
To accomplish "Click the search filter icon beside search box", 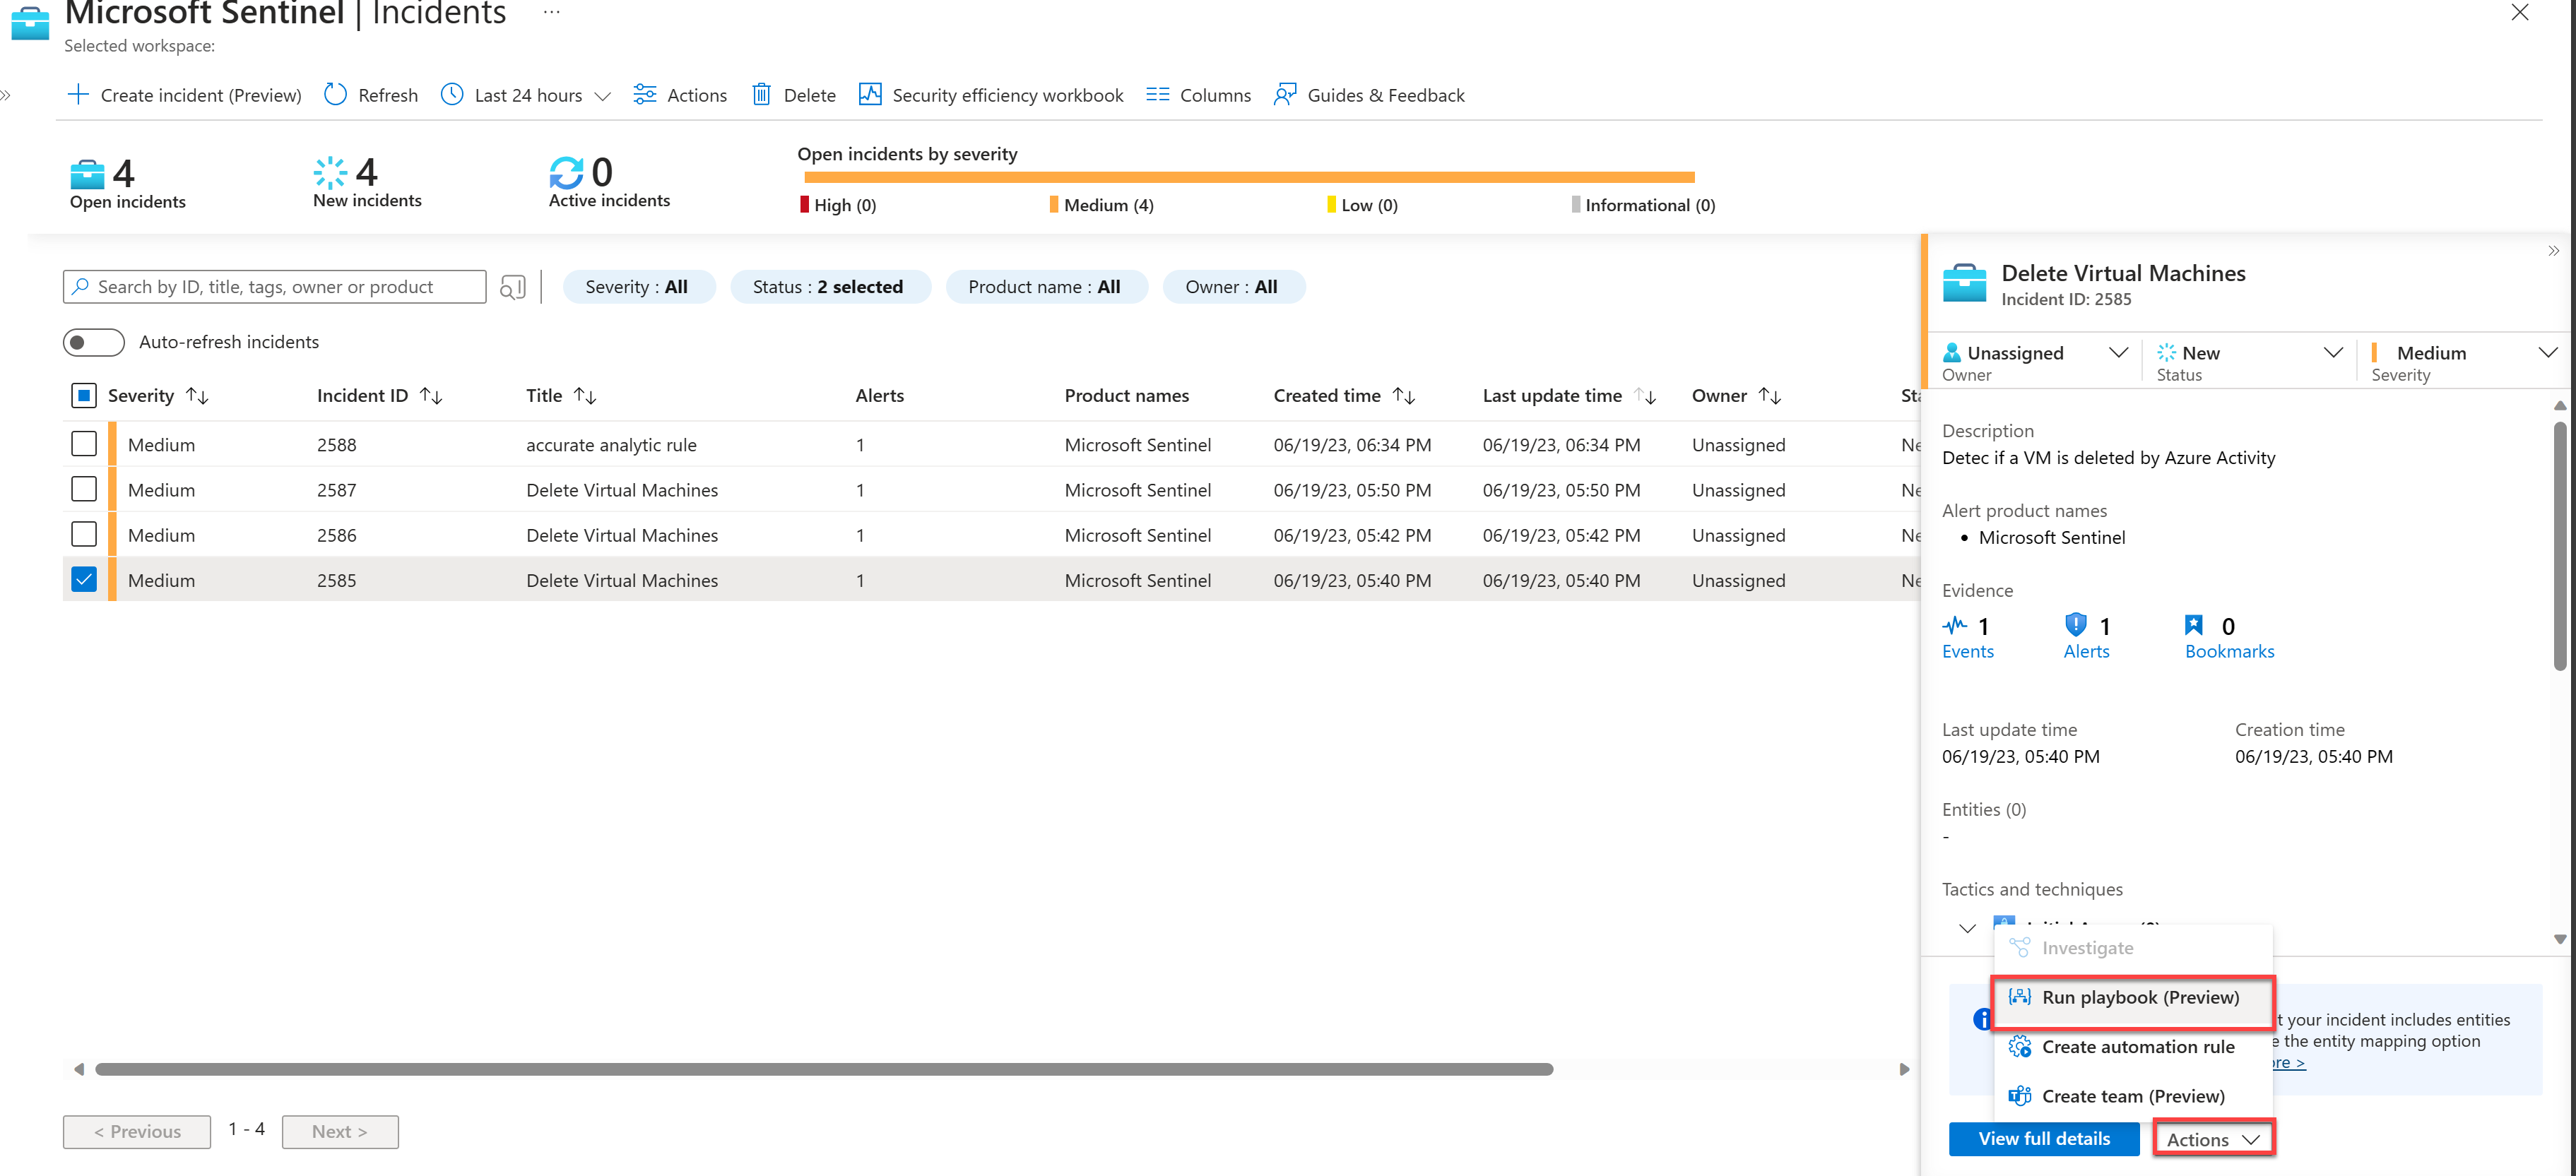I will (x=512, y=288).
